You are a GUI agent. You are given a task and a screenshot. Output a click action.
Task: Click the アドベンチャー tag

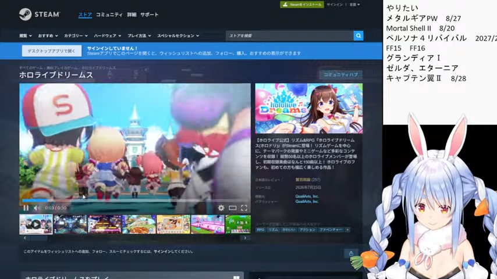tap(331, 230)
